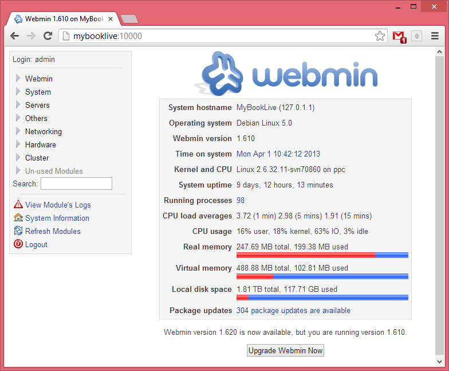Open running processes count 98
Image resolution: width=449 pixels, height=371 pixels.
241,201
